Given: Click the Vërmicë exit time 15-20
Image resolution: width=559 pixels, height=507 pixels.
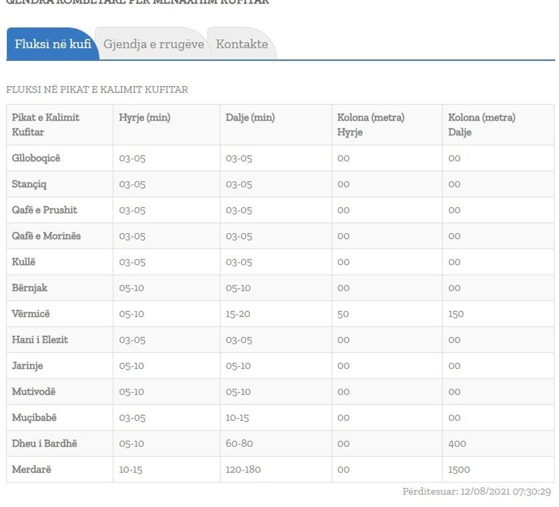Looking at the screenshot, I should pos(238,314).
